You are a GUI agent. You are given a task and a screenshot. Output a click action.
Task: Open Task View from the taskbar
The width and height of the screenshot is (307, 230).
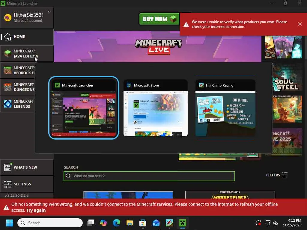(x=90, y=223)
